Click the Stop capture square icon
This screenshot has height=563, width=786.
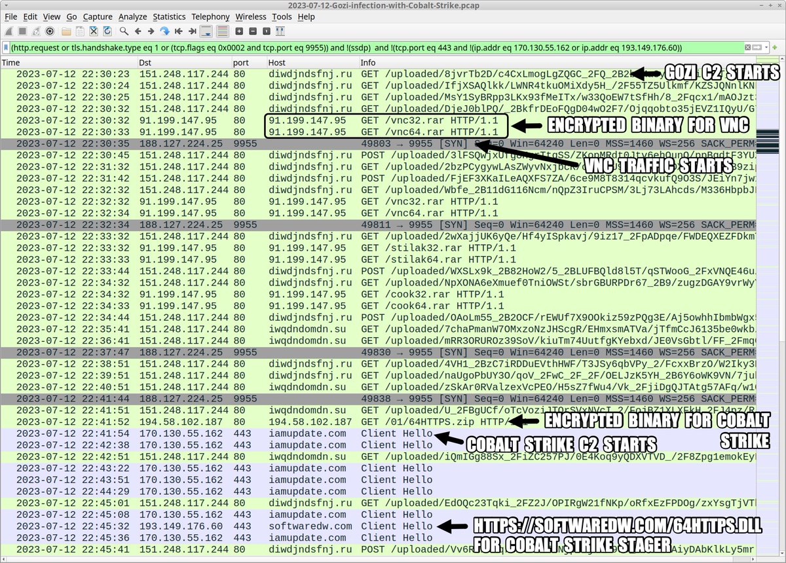pos(22,31)
